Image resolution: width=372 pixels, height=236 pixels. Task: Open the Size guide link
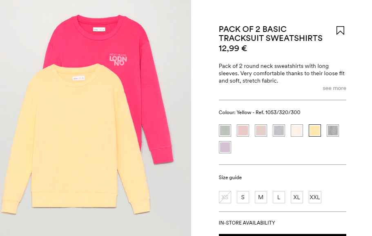tap(230, 178)
